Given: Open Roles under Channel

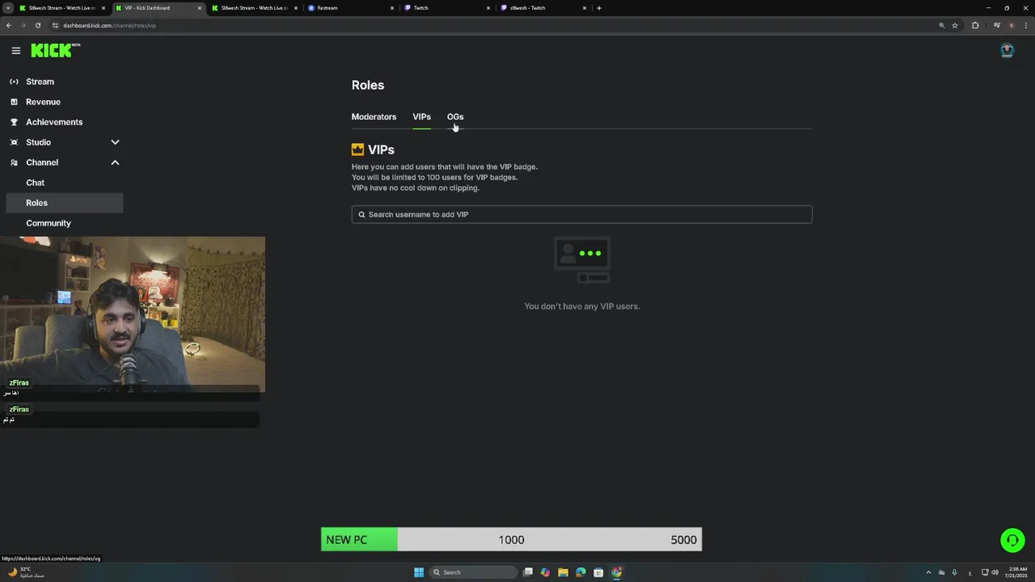Looking at the screenshot, I should tap(64, 203).
